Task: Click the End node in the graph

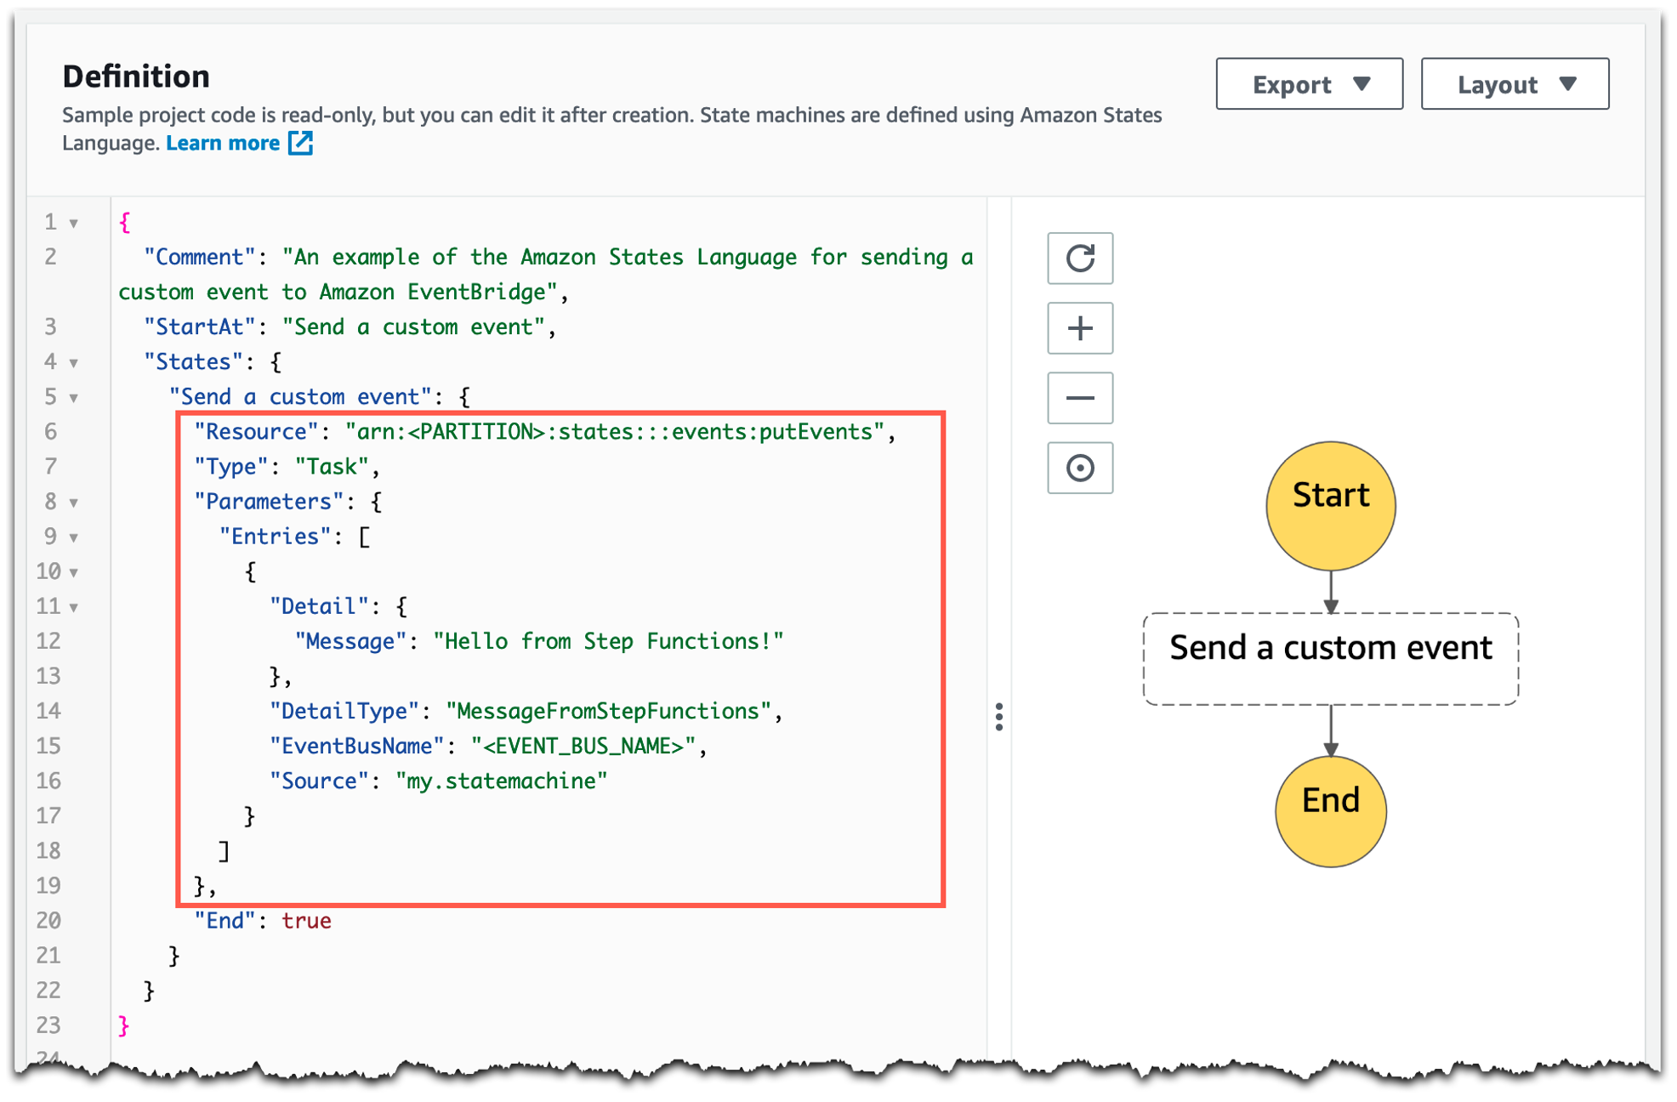Action: point(1330,810)
